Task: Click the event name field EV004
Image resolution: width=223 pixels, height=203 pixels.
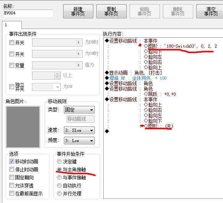Action: 28,13
